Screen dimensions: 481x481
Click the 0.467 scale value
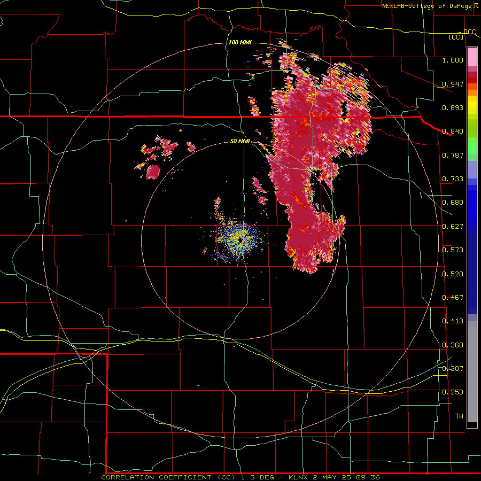[x=453, y=298]
